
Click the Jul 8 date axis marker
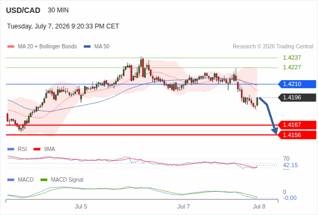click(259, 206)
